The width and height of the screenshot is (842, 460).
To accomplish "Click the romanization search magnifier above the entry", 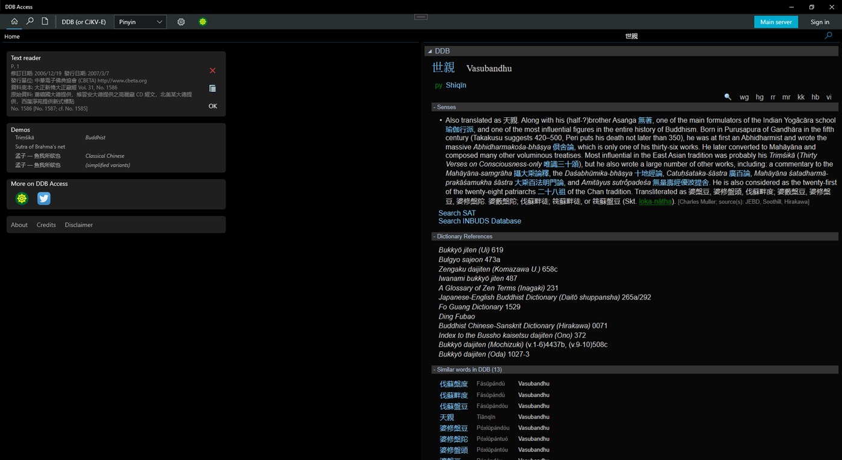I will point(727,97).
